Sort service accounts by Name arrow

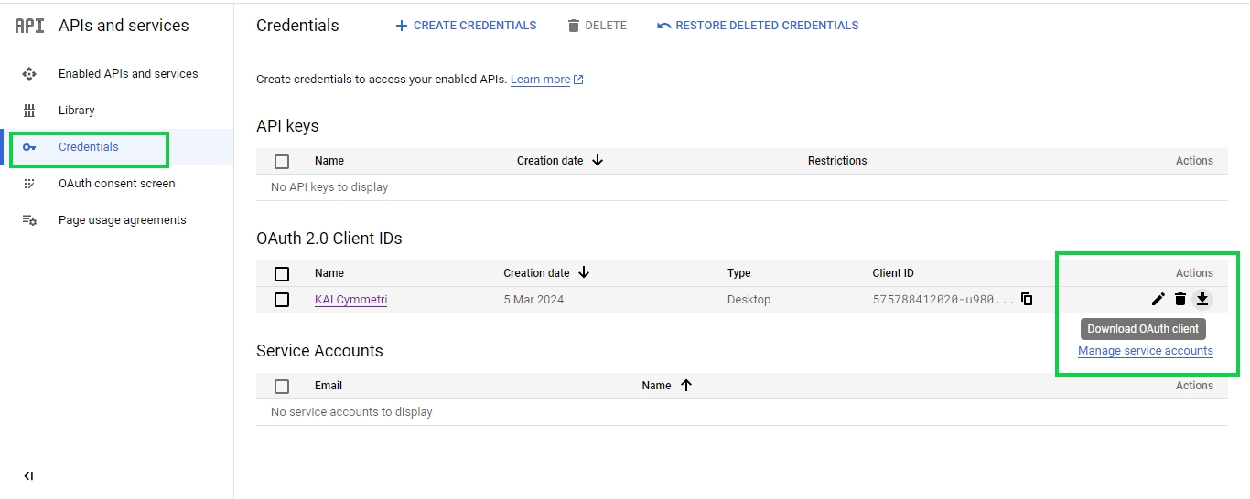click(686, 385)
